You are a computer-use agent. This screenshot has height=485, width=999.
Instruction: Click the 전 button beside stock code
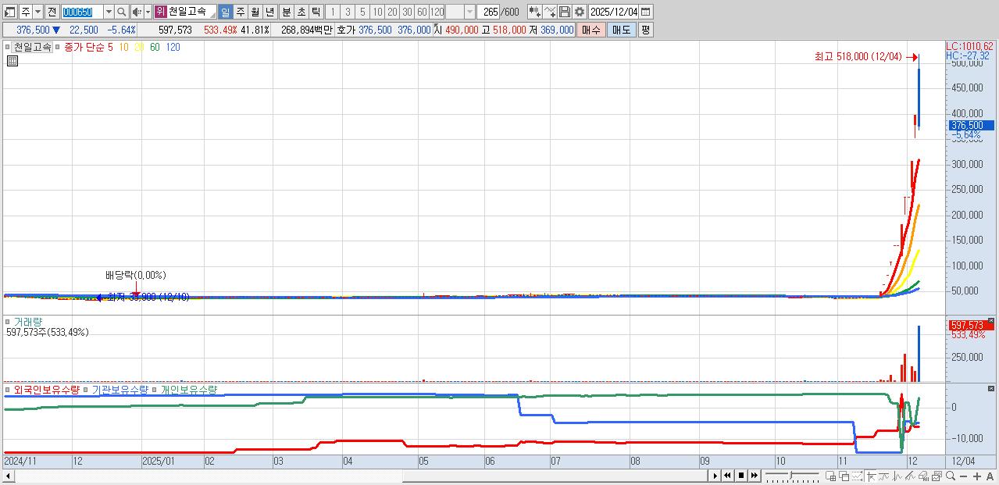(x=52, y=12)
